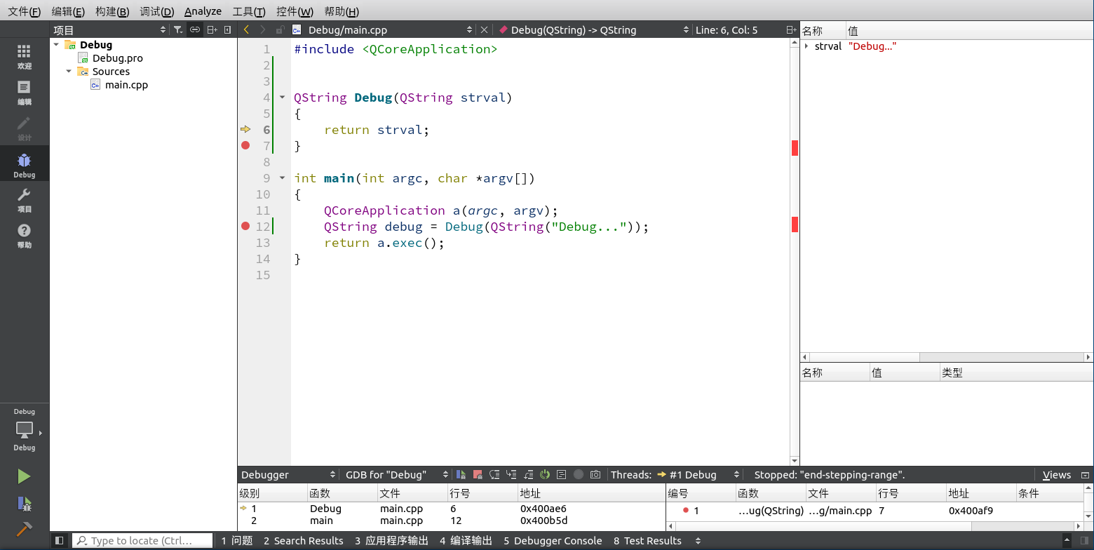1094x550 pixels.
Task: Open the 调试 menu
Action: (x=156, y=11)
